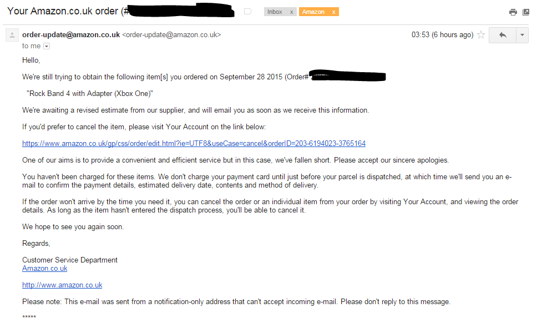Click the reply arrow button

point(503,35)
